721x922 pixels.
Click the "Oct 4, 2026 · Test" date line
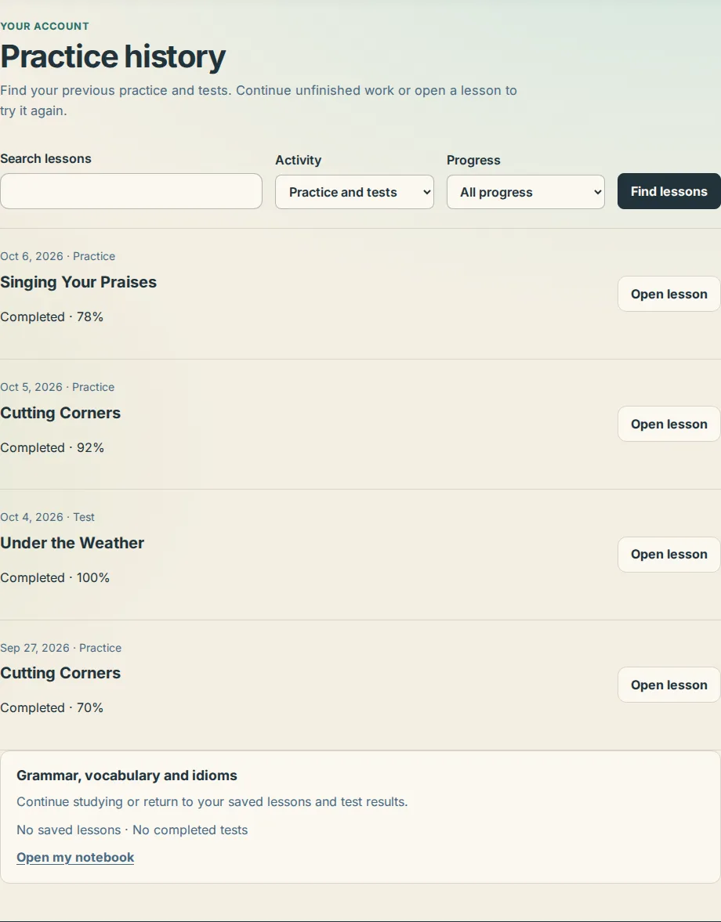tap(48, 517)
